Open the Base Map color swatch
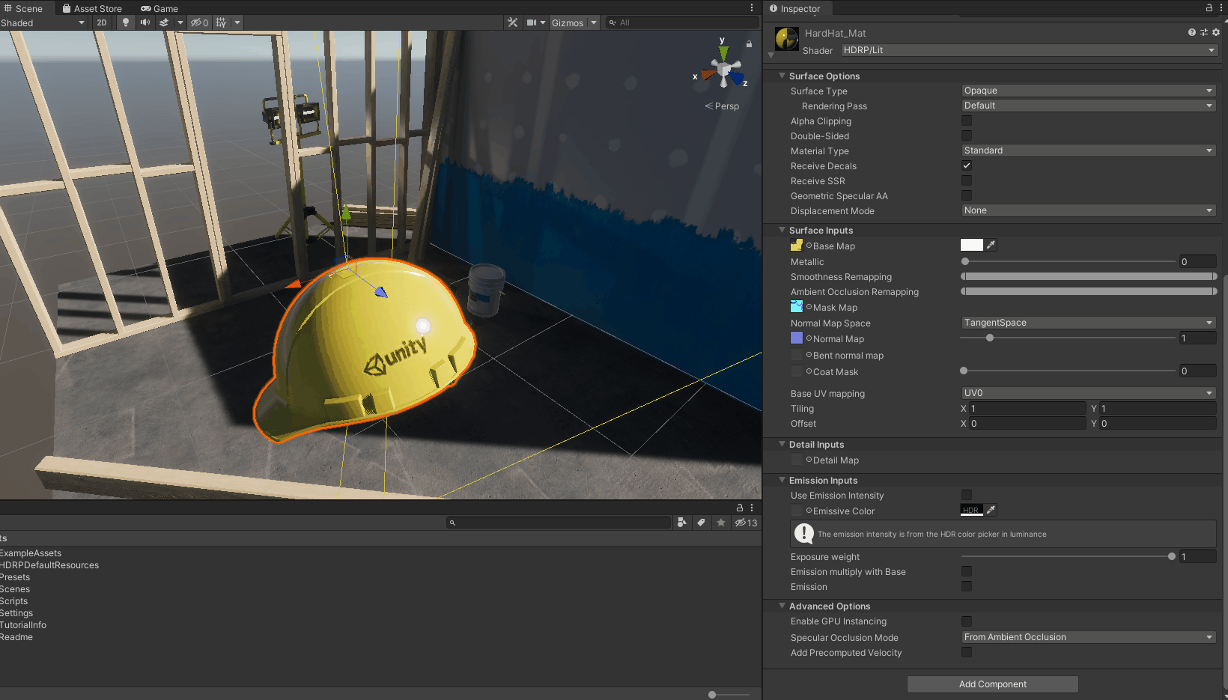The width and height of the screenshot is (1228, 700). [x=971, y=245]
